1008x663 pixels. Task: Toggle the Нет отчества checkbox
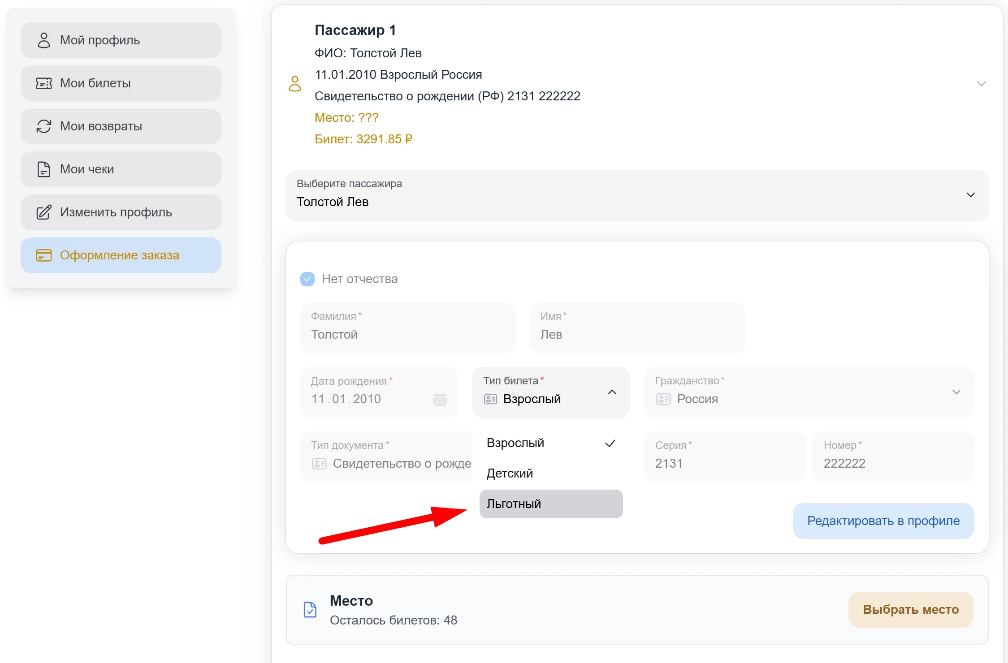[307, 279]
